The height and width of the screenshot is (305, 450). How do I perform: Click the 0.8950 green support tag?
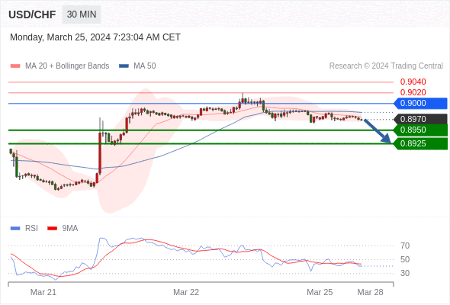[420, 130]
